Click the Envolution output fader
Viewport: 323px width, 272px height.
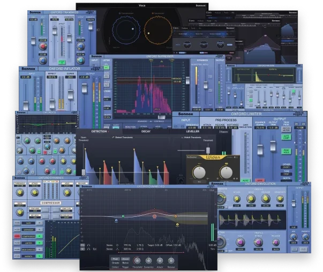click(294, 203)
